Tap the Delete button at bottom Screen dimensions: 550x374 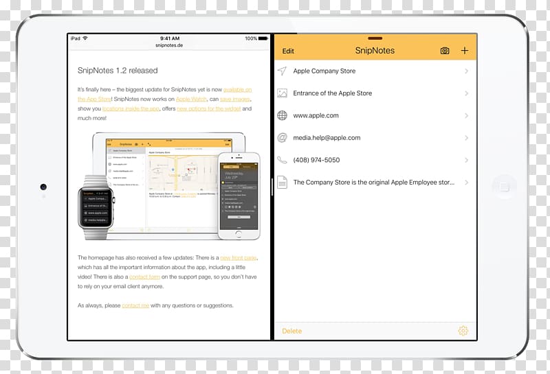[291, 331]
